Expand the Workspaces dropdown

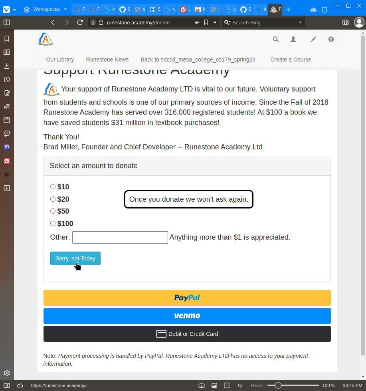[x=42, y=9]
